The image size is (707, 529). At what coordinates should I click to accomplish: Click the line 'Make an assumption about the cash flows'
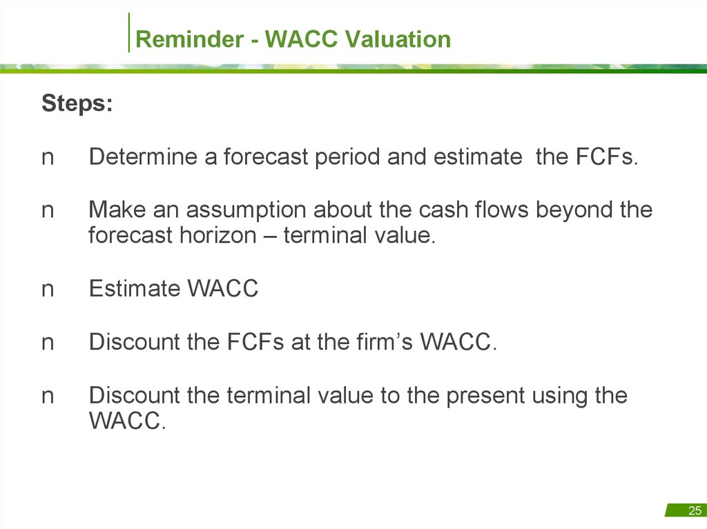click(x=371, y=210)
